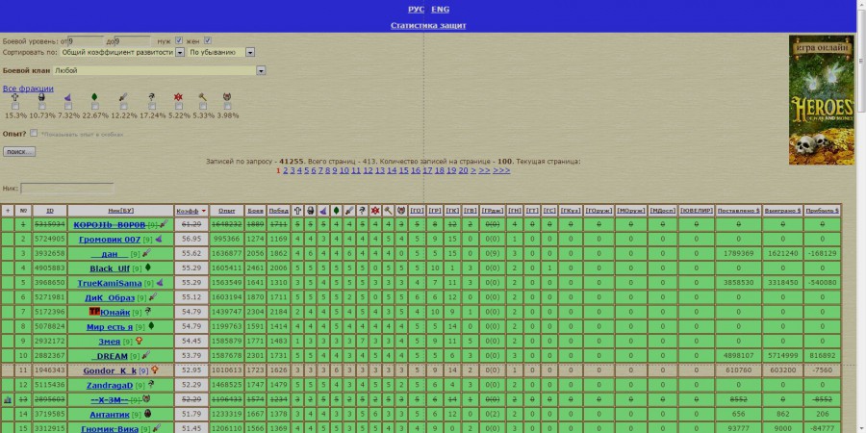Enable the 'Опыт?' checkbox
Viewport: 866px width, 433px height.
point(35,134)
